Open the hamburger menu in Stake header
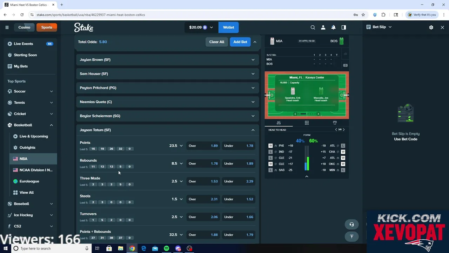This screenshot has height=253, width=449. 7,27
